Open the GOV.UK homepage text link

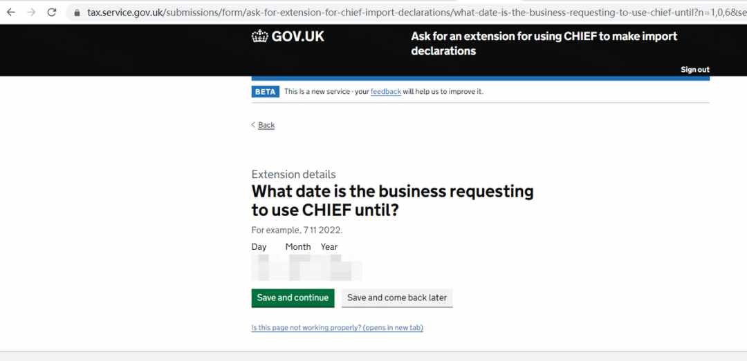[297, 37]
